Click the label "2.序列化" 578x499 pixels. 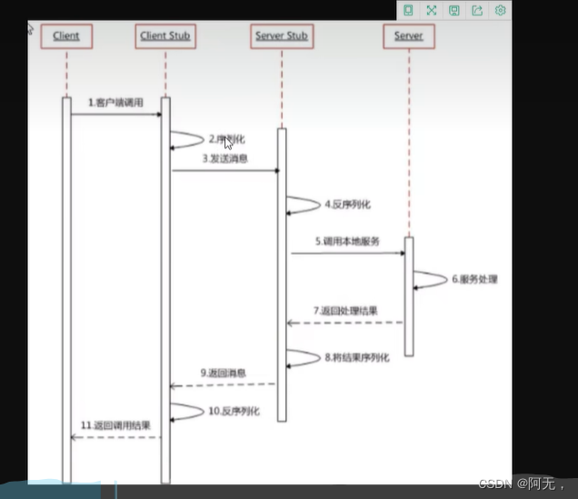(x=226, y=139)
